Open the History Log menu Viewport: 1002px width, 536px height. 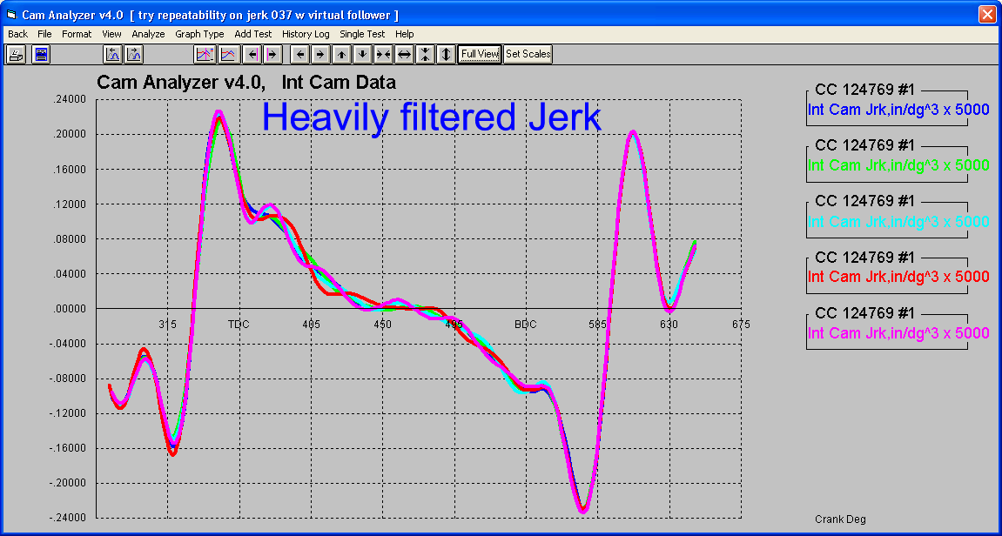pos(306,34)
